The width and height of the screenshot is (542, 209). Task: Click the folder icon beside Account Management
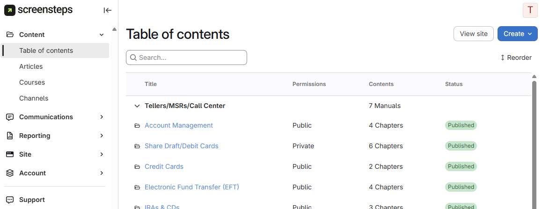point(137,126)
